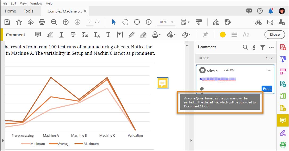Viewport: 289px width, 151px height.
Task: Open the File menu
Action: click(x=5, y=3)
